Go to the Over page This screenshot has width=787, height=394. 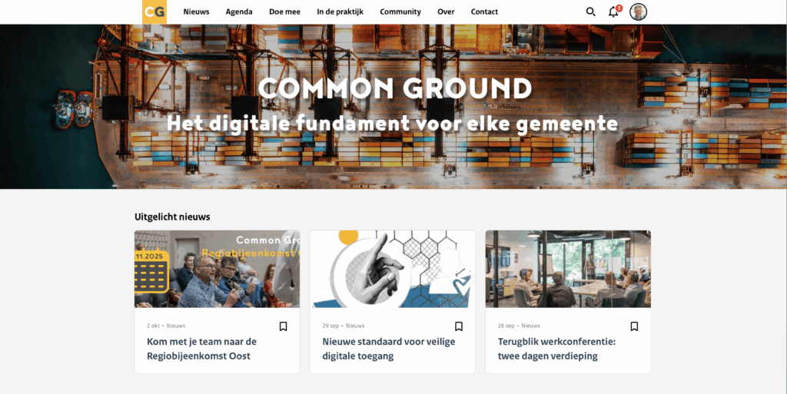point(446,12)
